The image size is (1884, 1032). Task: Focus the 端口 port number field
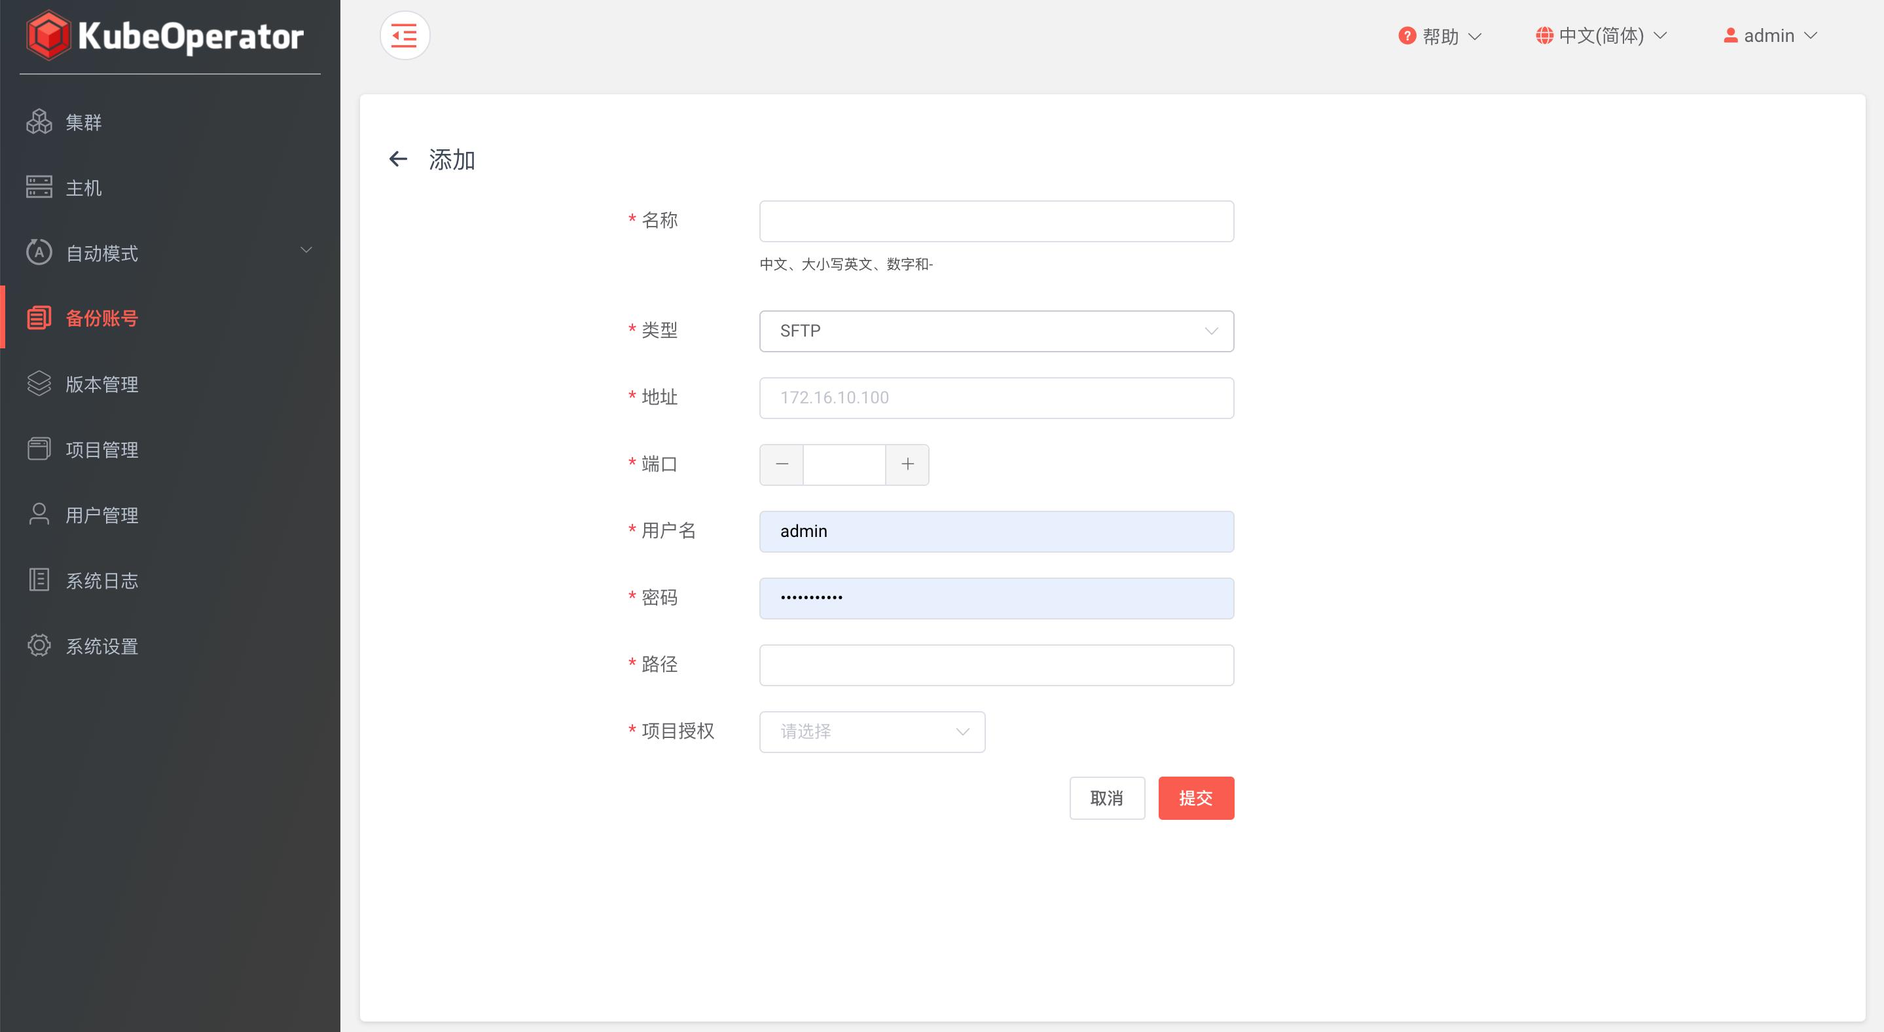click(x=844, y=464)
